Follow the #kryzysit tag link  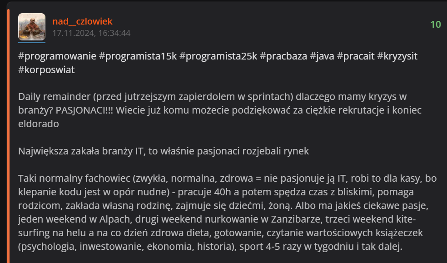tap(397, 56)
